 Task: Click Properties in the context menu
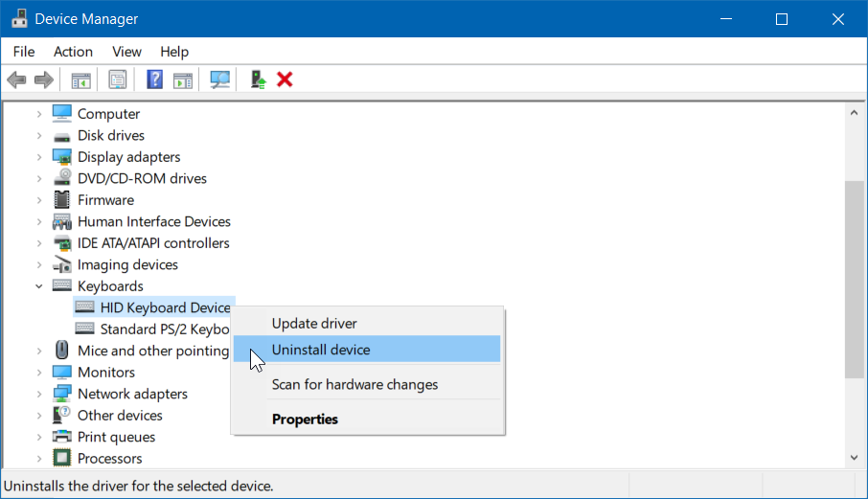(305, 419)
